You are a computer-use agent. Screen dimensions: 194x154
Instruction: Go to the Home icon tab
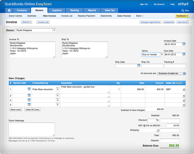pos(9,10)
